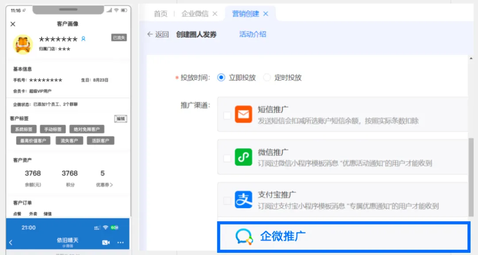The height and width of the screenshot is (255, 478).
Task: Tap the back chevron in blue chat header
Action: pos(11,242)
